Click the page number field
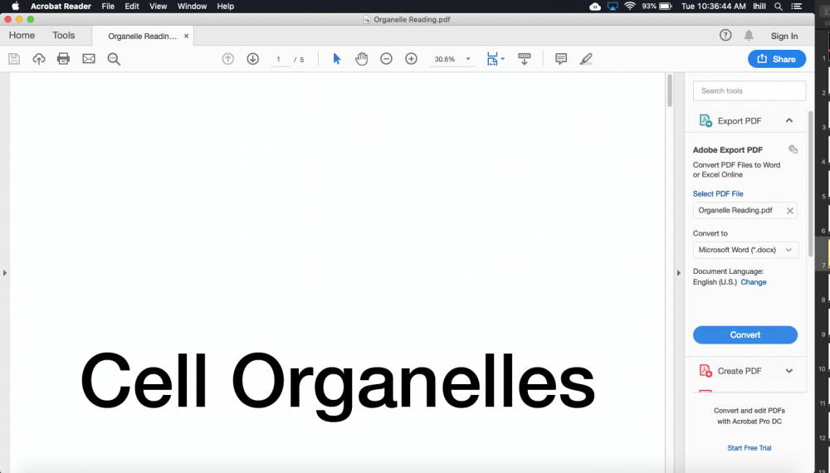Screen dimensions: 830x473 click(279, 59)
